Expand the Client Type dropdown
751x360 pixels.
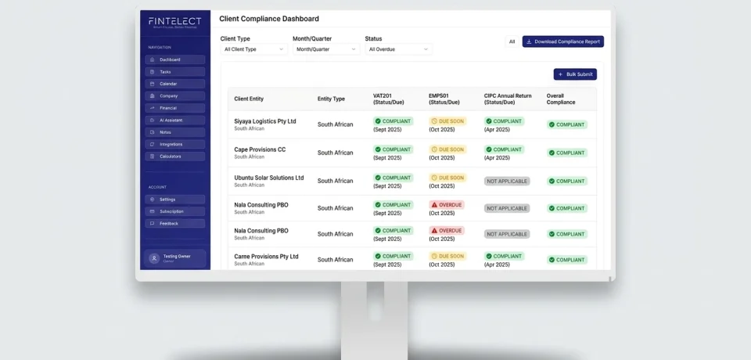[254, 49]
